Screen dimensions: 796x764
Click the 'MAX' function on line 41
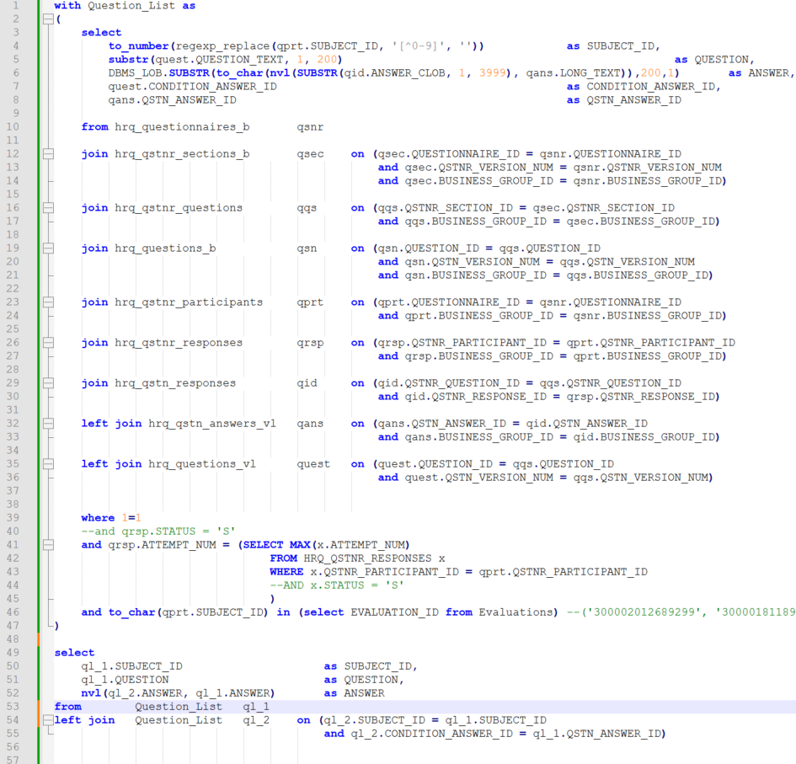[x=300, y=545]
